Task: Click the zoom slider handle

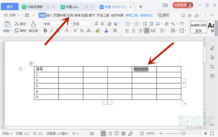Action: point(183,133)
